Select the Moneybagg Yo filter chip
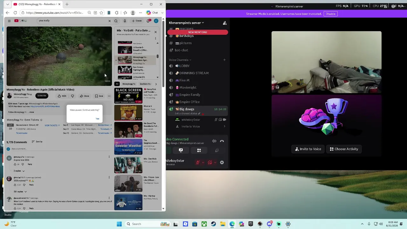407x229 pixels. 129,84
